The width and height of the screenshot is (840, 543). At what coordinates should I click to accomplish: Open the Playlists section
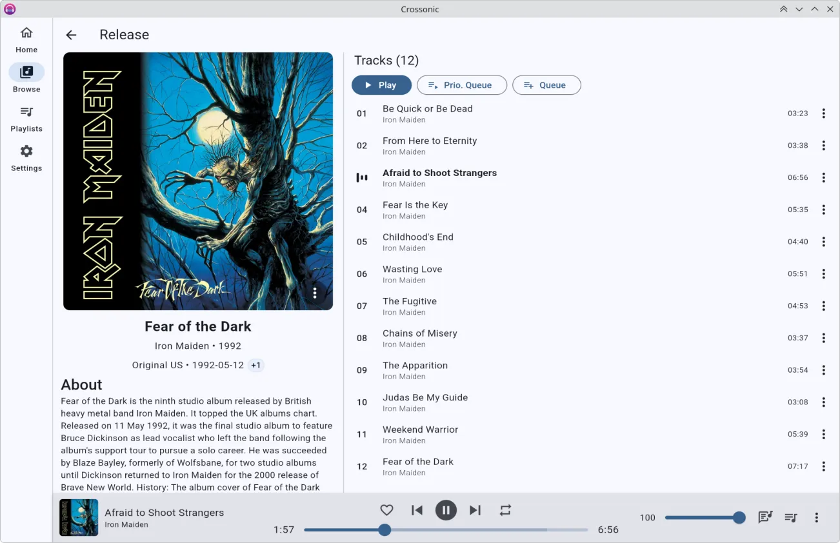pyautogui.click(x=26, y=119)
